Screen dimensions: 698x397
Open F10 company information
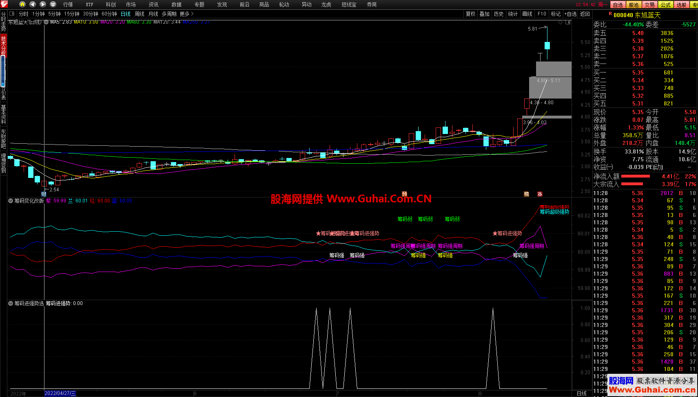[542, 14]
